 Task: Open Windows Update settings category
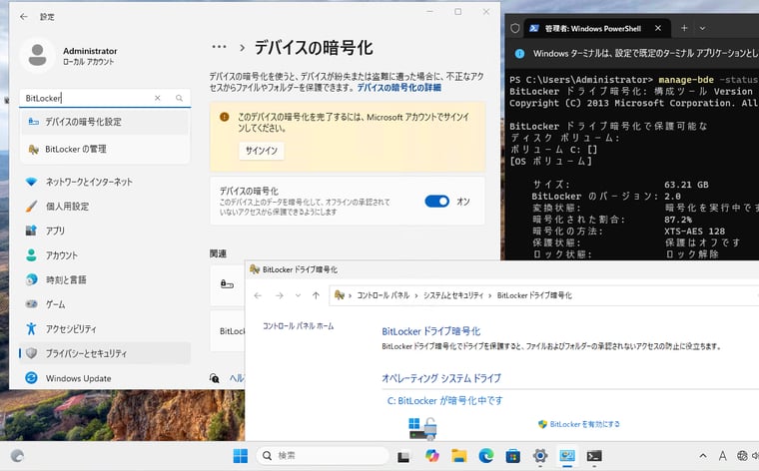pyautogui.click(x=105, y=378)
